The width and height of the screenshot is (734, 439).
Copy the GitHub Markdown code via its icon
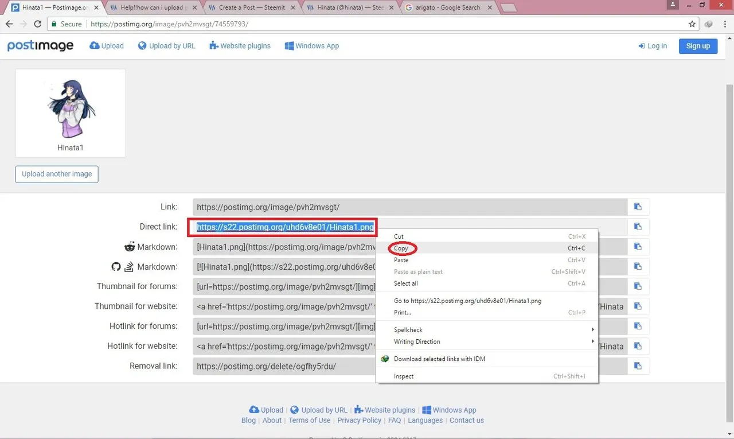(x=638, y=267)
